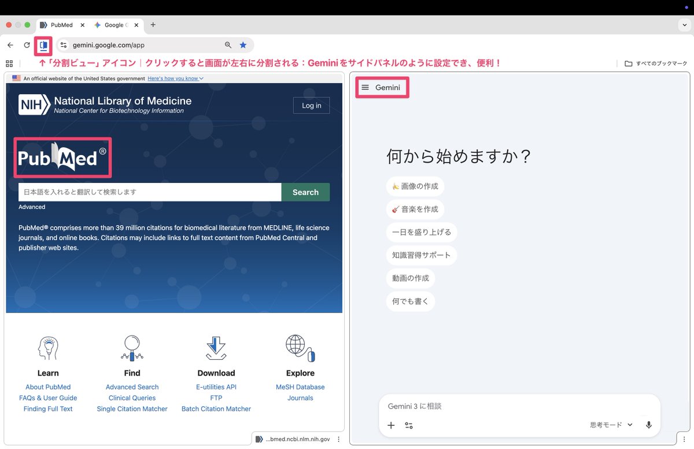This screenshot has width=694, height=449.
Task: Open the apps grid in bookmarks bar
Action: pos(9,63)
